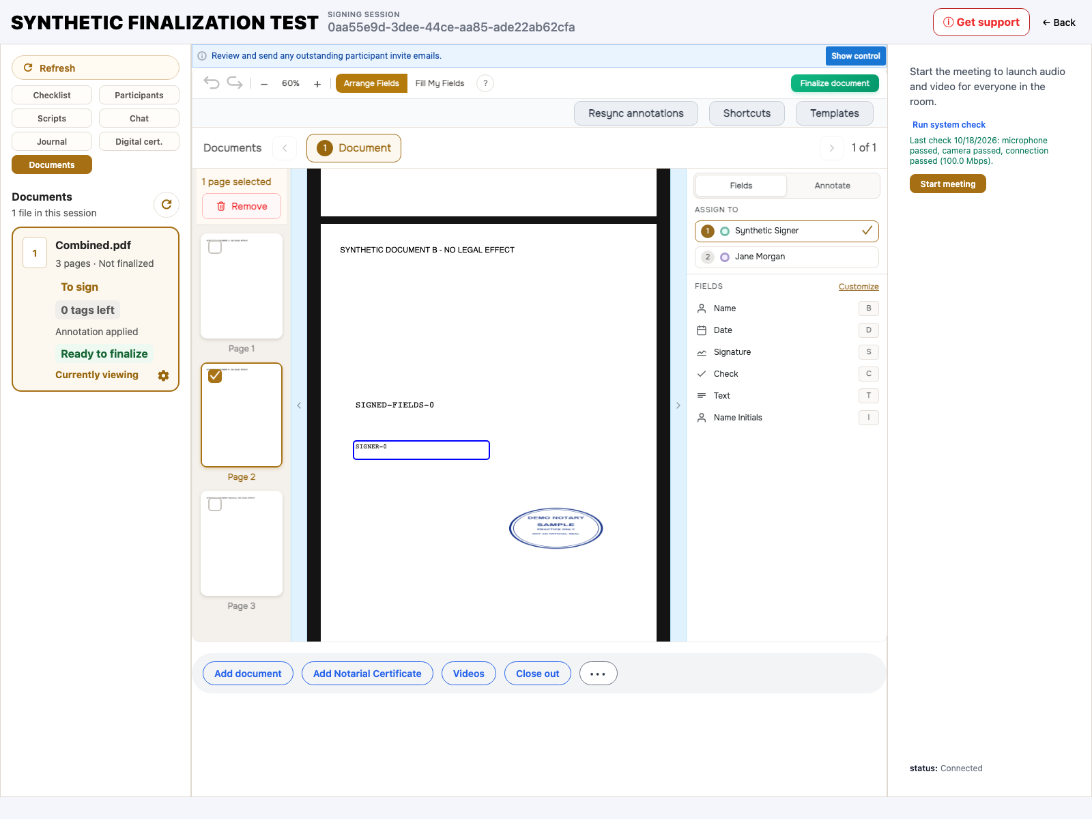1092x819 pixels.
Task: Click the Signature field scribble icon
Action: [702, 352]
